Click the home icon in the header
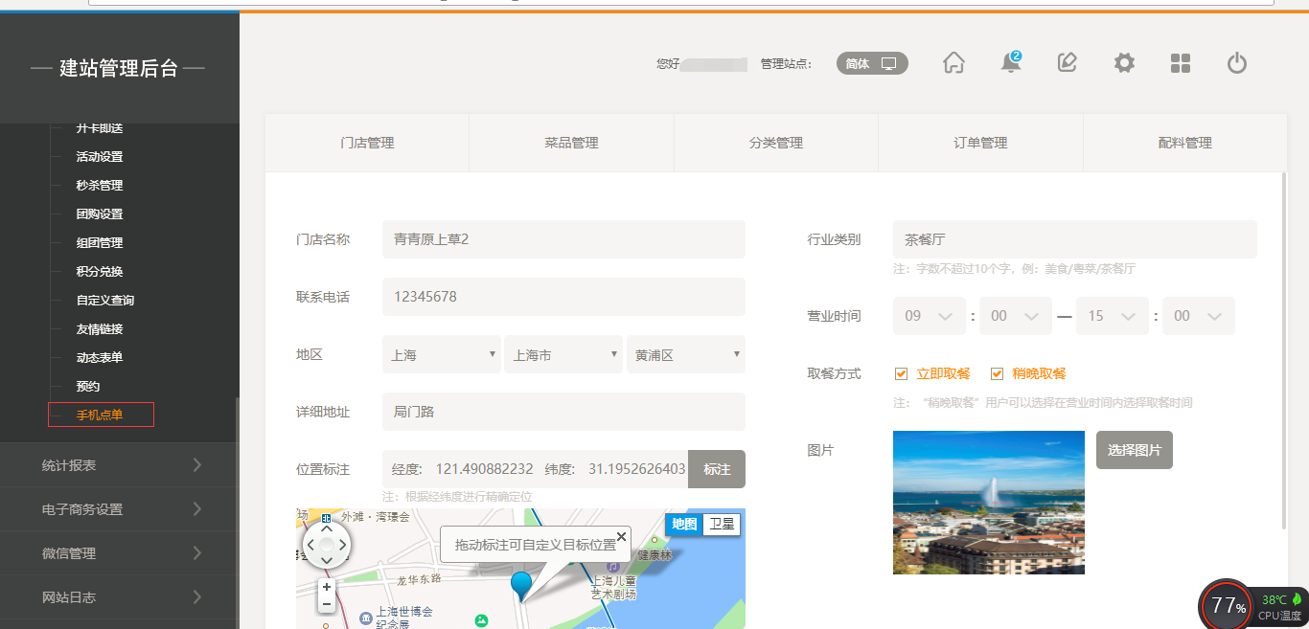 tap(953, 63)
